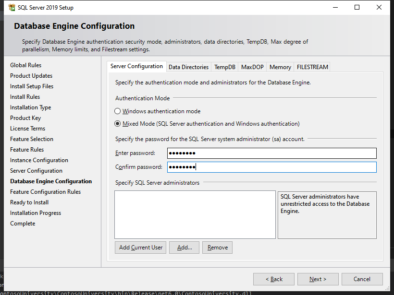Click the Enter password field
Screen dimensions: 394x295
[x=271, y=153]
